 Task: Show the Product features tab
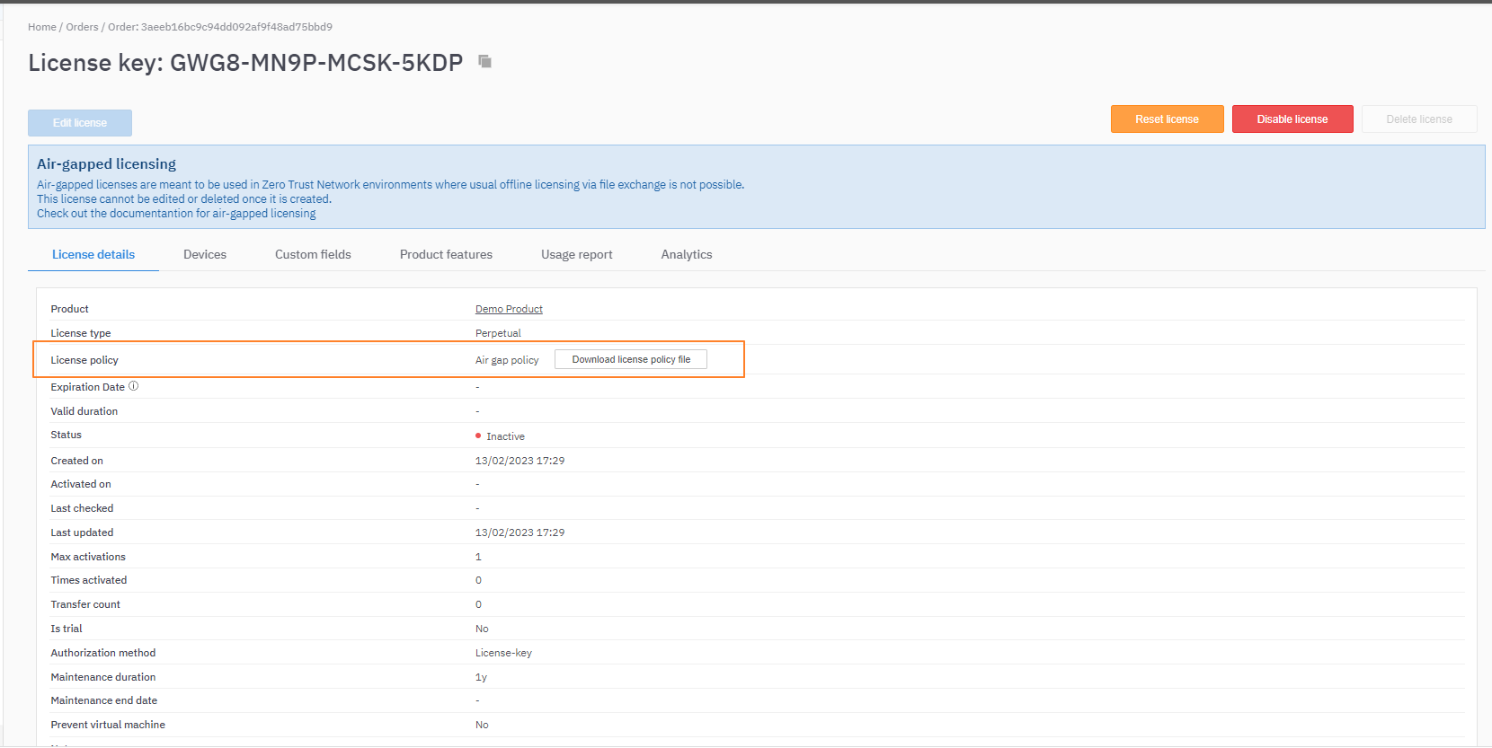(446, 255)
